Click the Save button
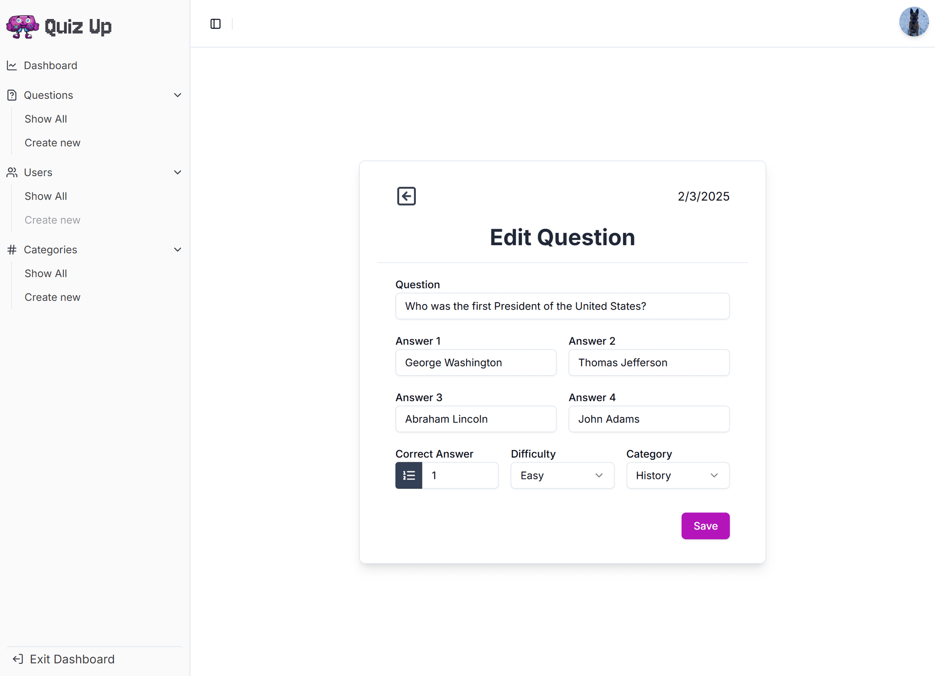The height and width of the screenshot is (676, 935). [705, 526]
